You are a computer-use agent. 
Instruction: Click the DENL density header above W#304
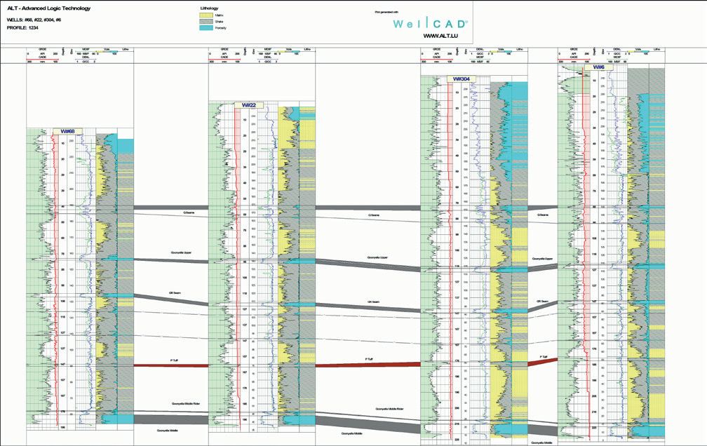[480, 48]
